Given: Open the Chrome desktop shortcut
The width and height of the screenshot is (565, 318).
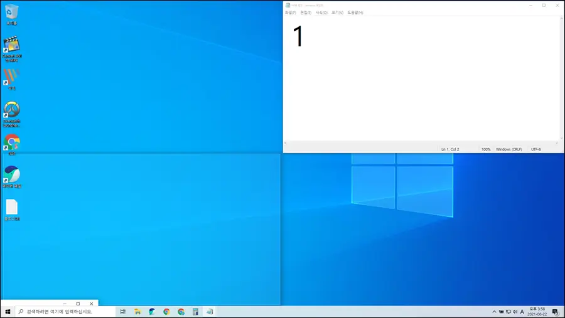Looking at the screenshot, I should (x=11, y=144).
